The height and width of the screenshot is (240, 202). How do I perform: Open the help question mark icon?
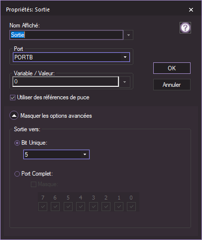(185, 27)
